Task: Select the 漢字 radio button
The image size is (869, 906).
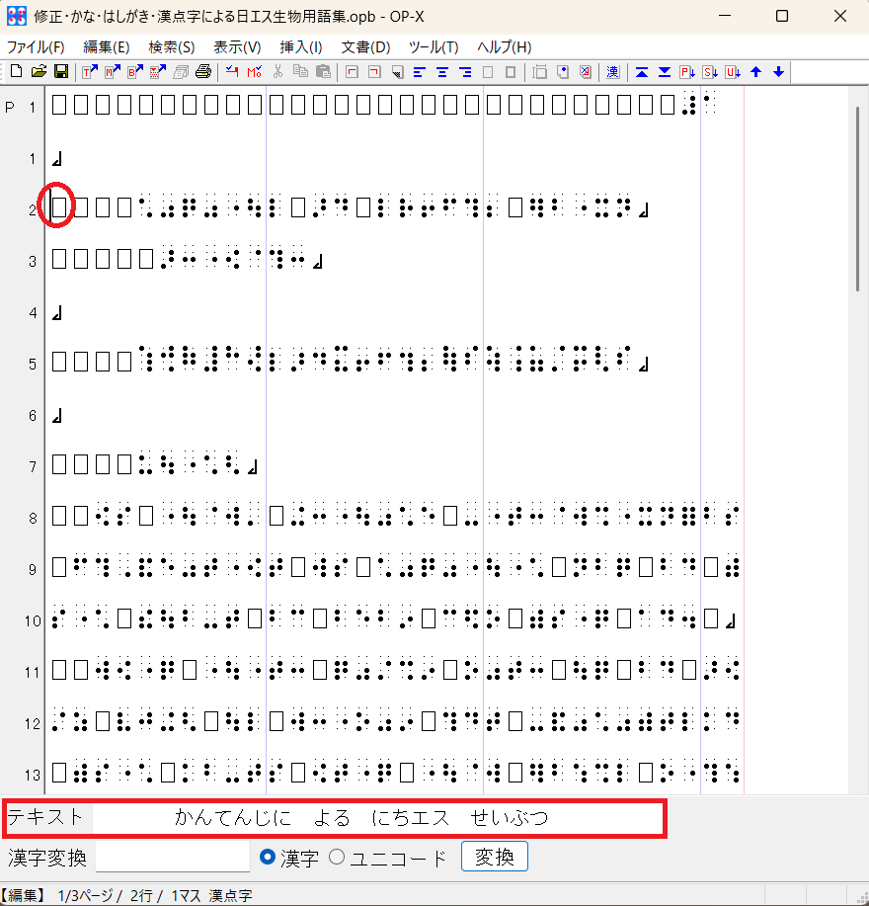Action: [267, 858]
